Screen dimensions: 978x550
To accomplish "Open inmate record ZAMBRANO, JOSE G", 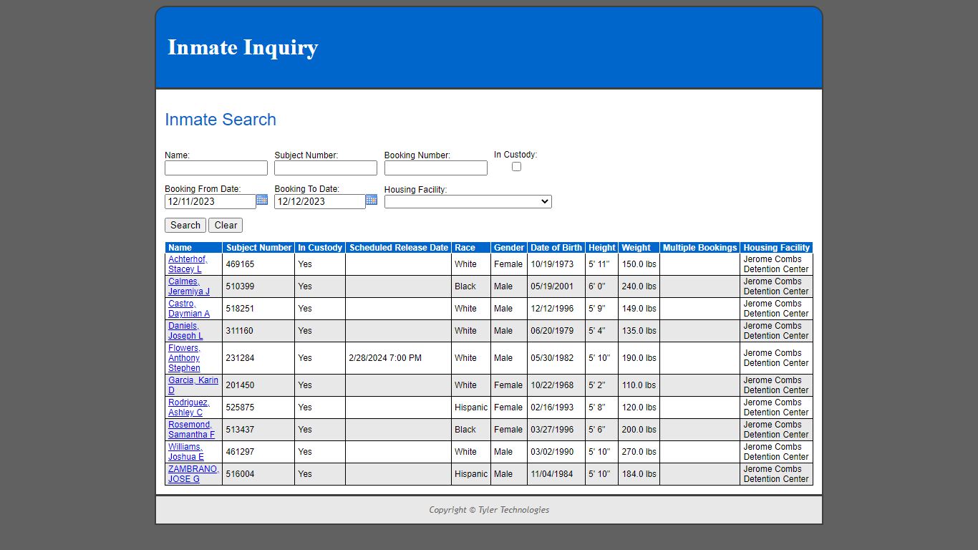I will click(193, 474).
